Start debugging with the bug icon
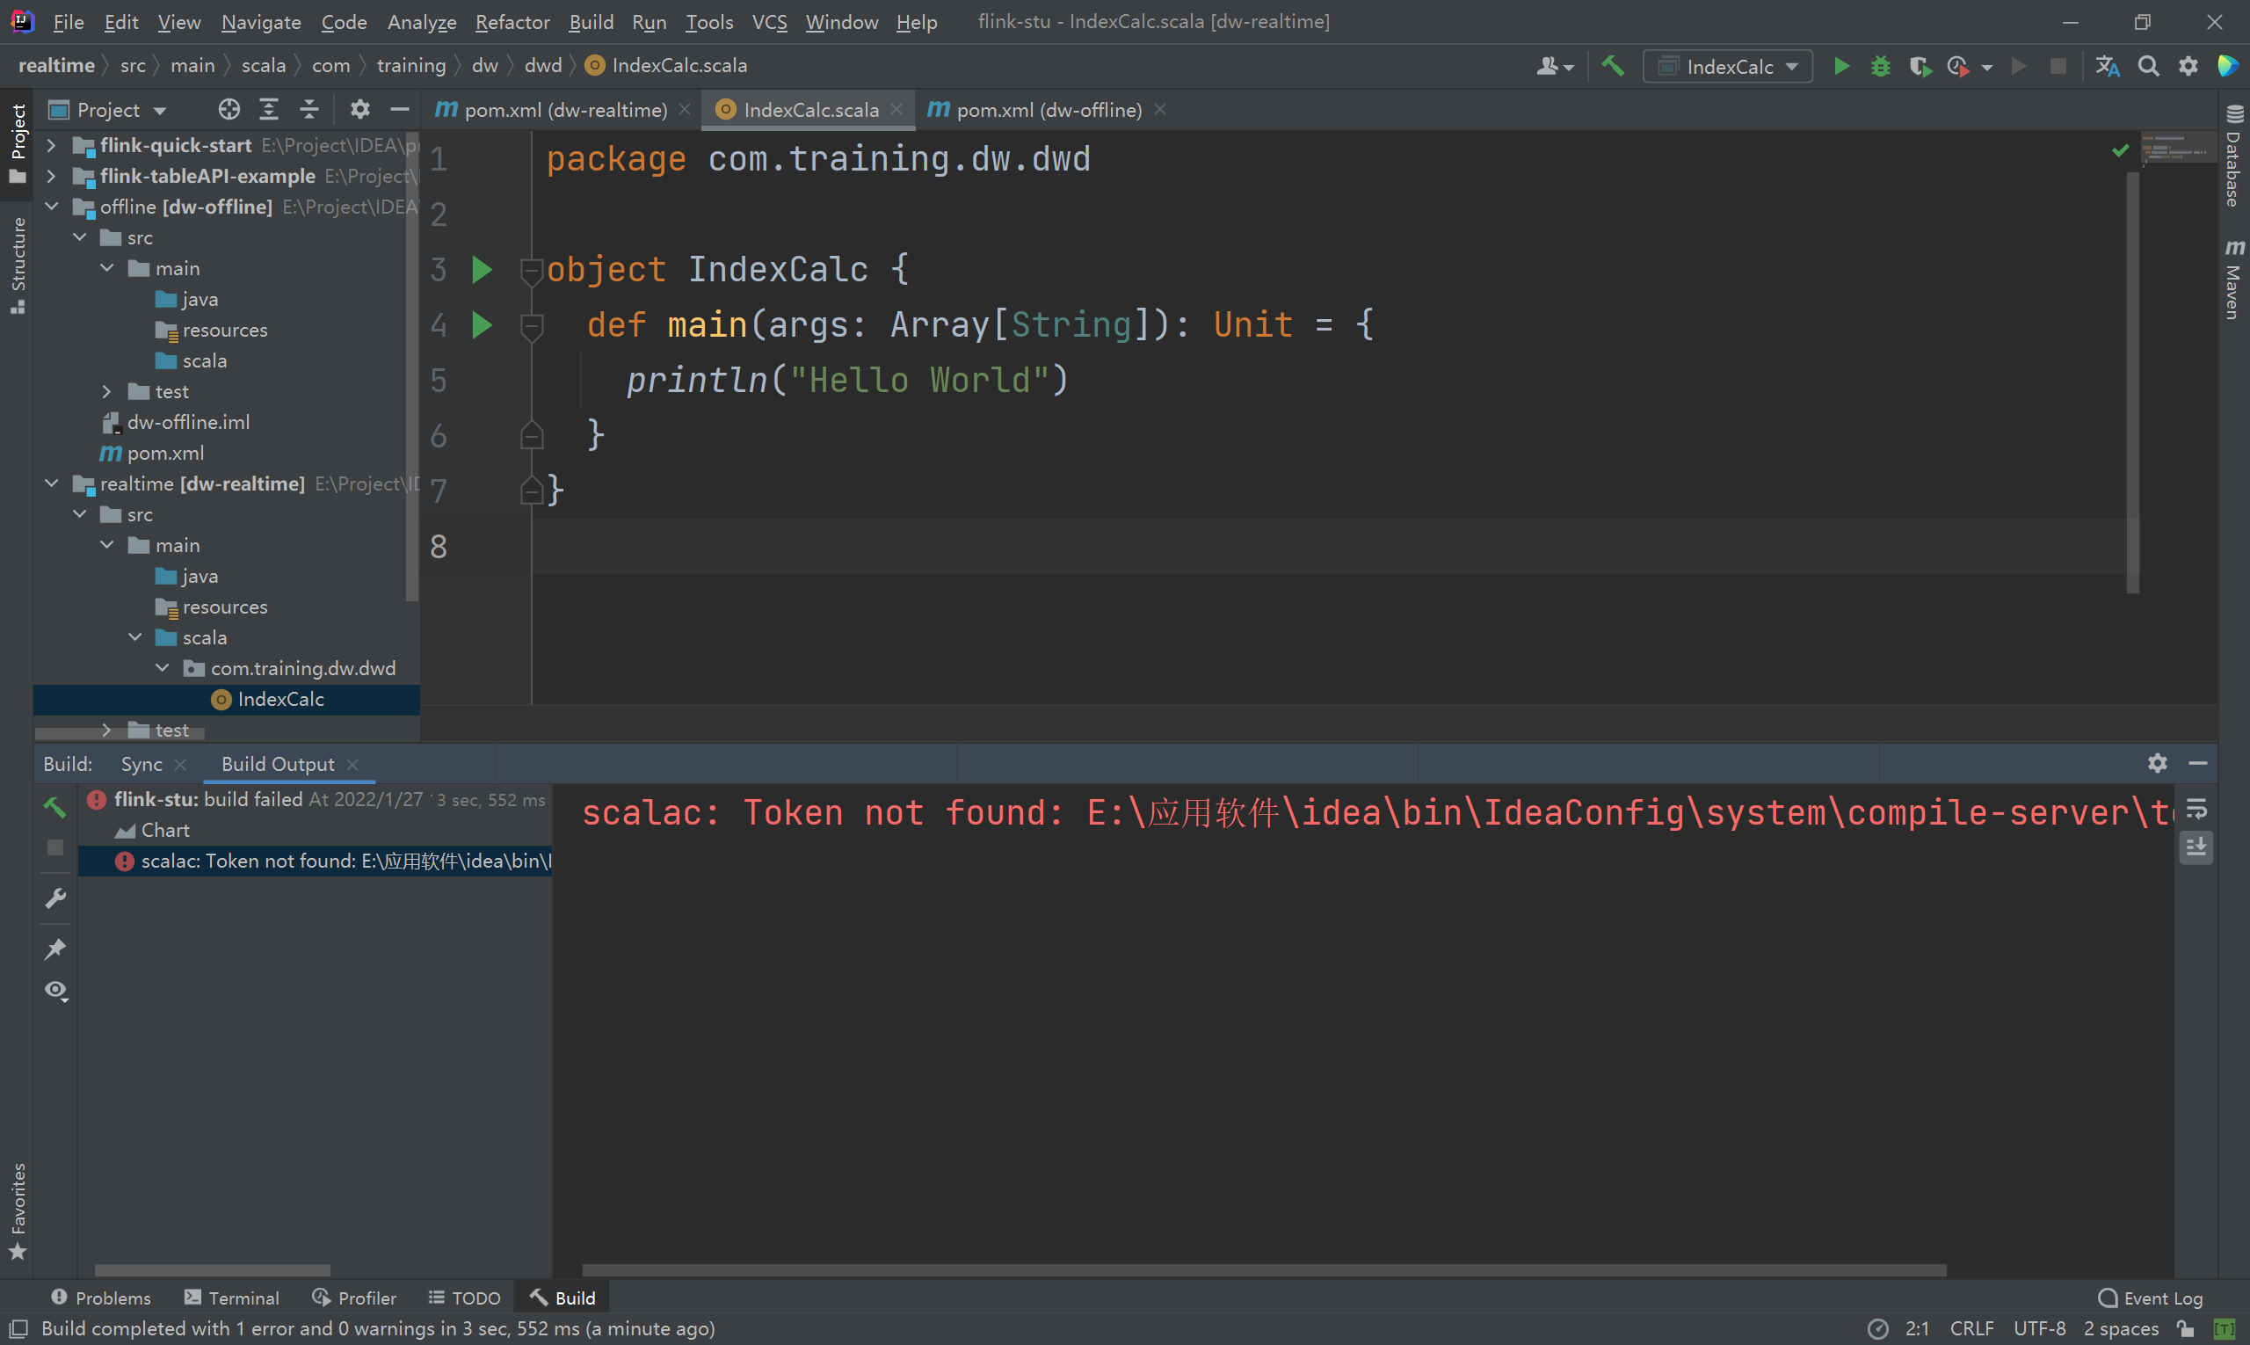The width and height of the screenshot is (2250, 1345). tap(1880, 66)
